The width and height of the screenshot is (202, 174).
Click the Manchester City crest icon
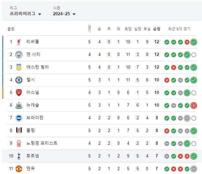(x=19, y=55)
